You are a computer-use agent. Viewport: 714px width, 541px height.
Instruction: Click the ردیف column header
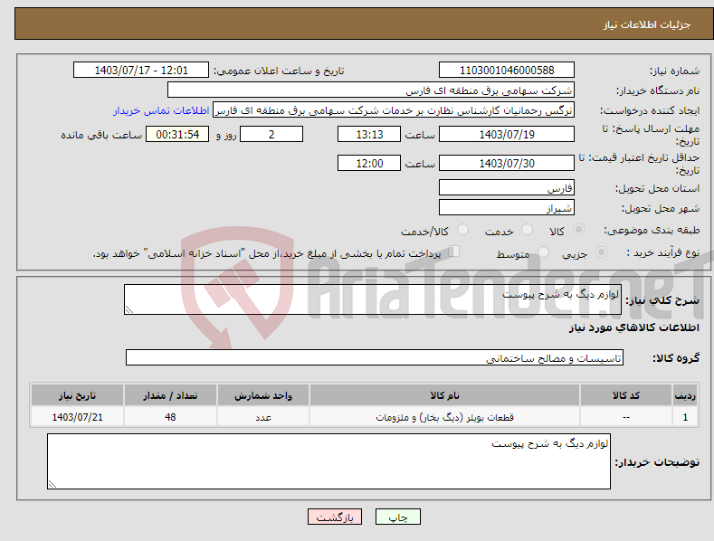coord(685,395)
